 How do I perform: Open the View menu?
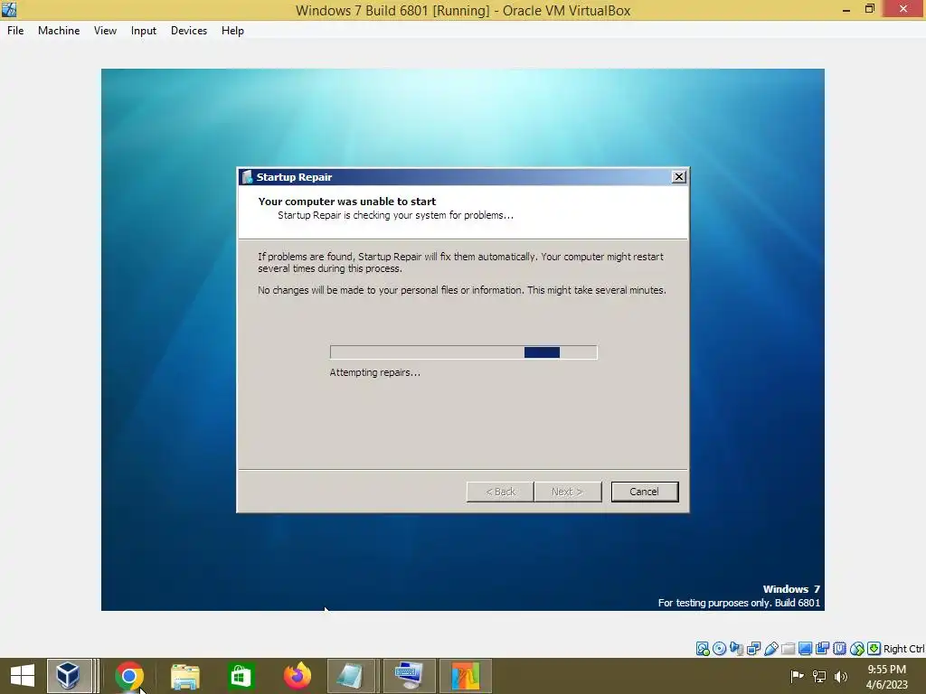pyautogui.click(x=105, y=31)
